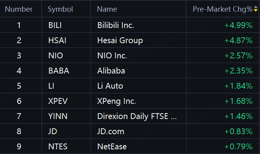Open NIO ticker symbol
Viewport: 260px width, 154px height.
point(56,56)
